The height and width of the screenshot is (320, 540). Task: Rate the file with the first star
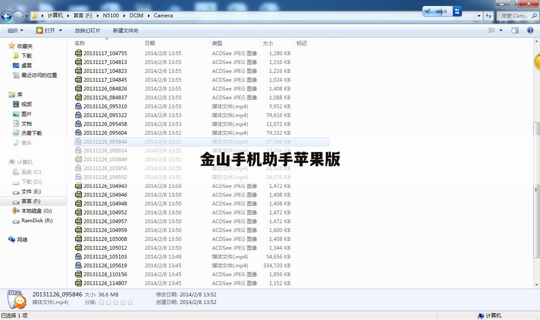click(x=101, y=302)
